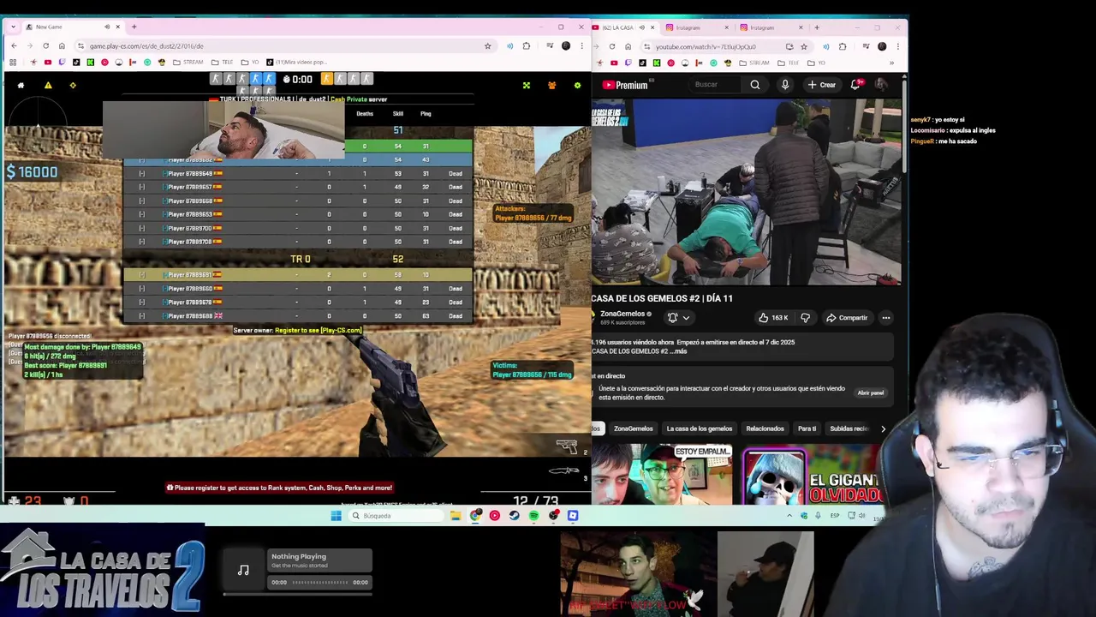This screenshot has height=617, width=1096.
Task: Open the Kick bookmark in game browser window
Action: click(x=90, y=62)
